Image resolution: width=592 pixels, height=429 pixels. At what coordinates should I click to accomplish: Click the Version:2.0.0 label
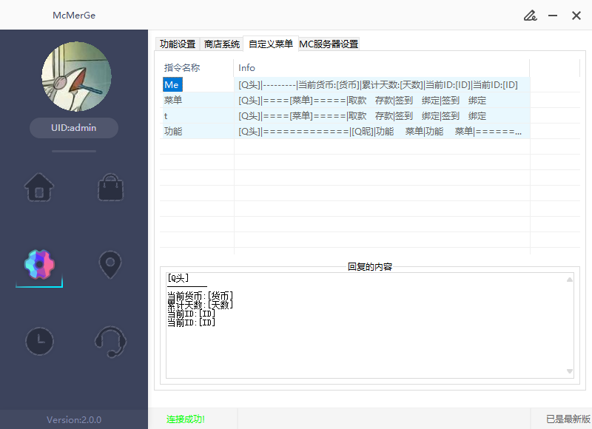point(74,419)
